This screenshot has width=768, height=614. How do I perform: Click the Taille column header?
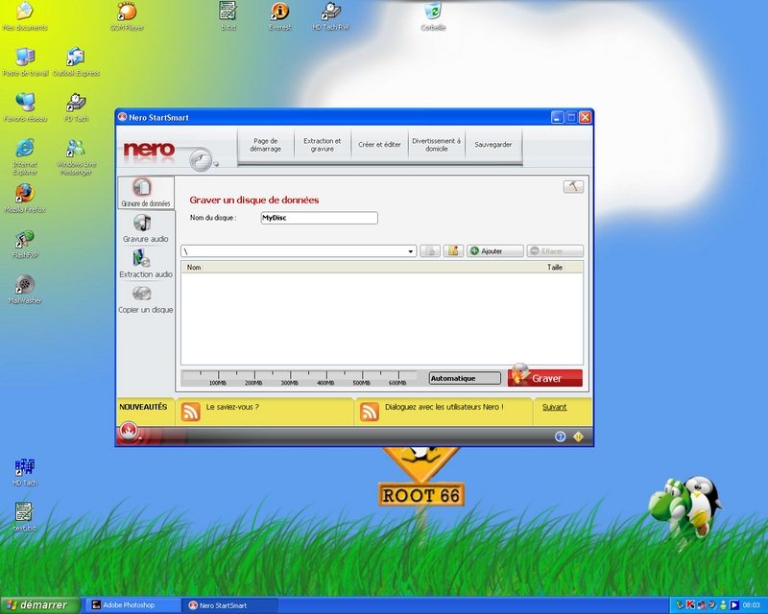coord(555,268)
